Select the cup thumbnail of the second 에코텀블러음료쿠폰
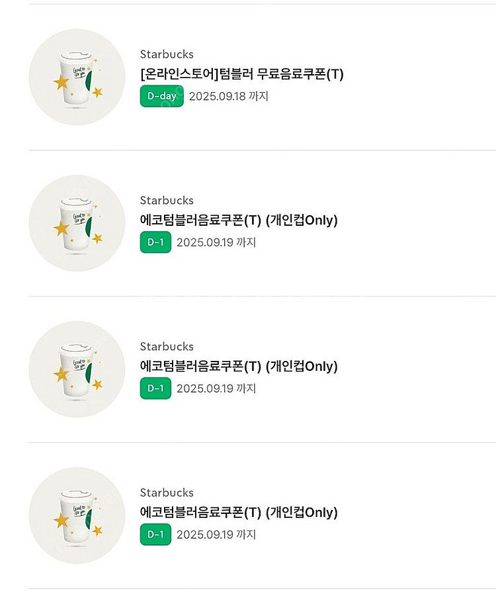 [x=77, y=370]
